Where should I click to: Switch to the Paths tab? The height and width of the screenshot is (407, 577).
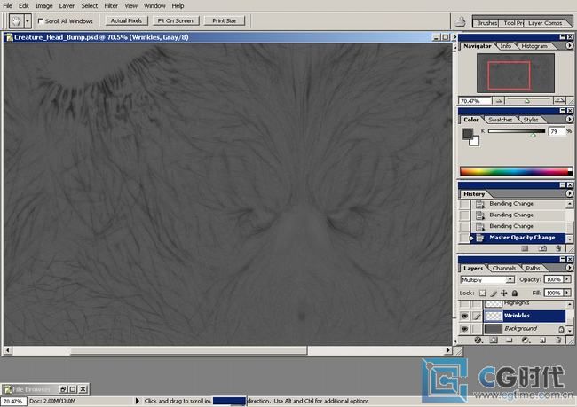pyautogui.click(x=533, y=269)
